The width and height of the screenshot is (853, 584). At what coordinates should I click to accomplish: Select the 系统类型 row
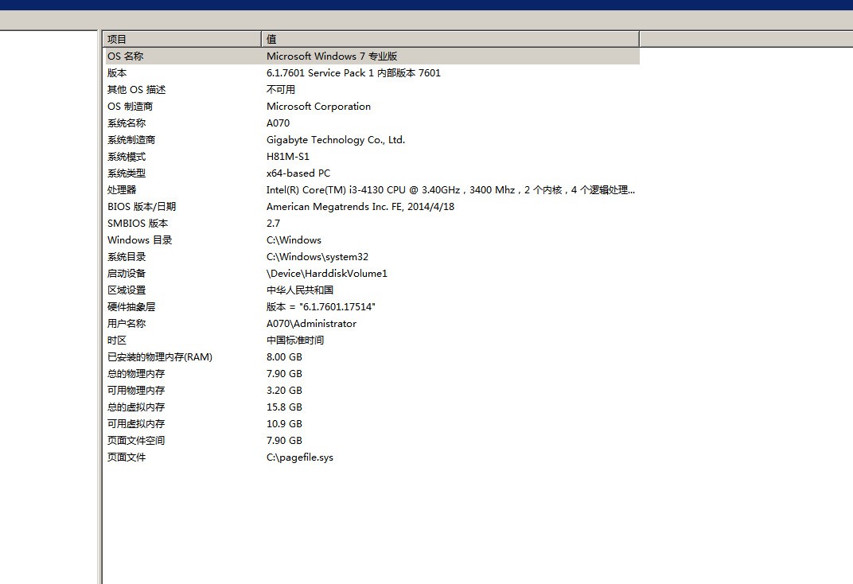(372, 173)
